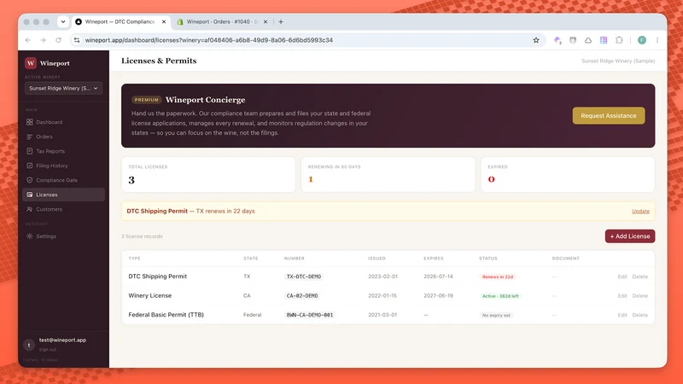Go to Filing History page

point(51,166)
